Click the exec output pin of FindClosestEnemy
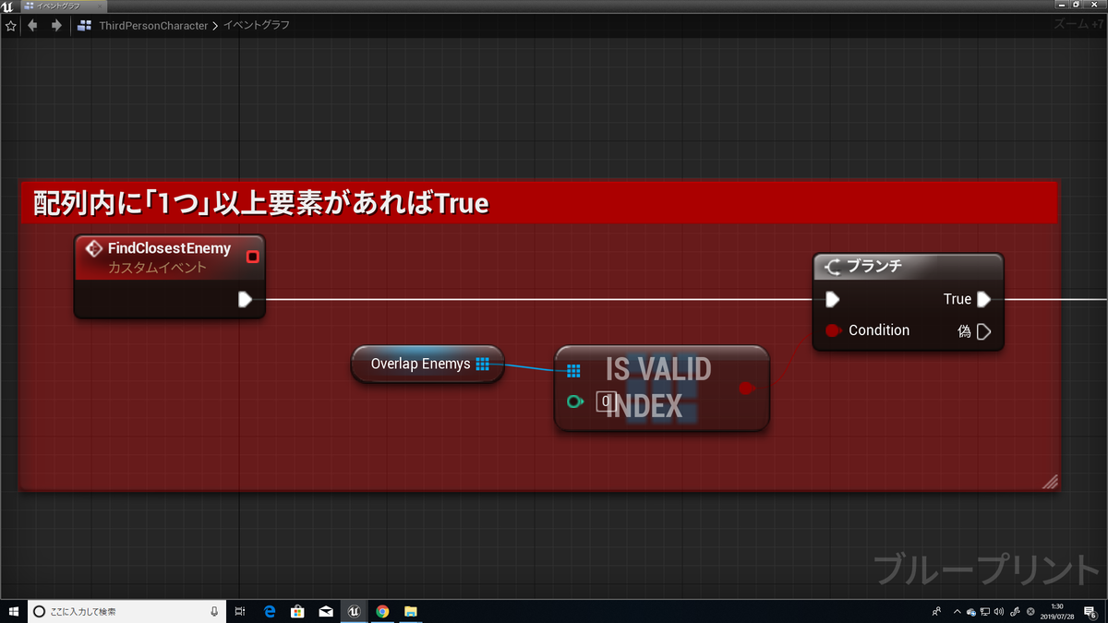This screenshot has height=623, width=1108. click(246, 299)
